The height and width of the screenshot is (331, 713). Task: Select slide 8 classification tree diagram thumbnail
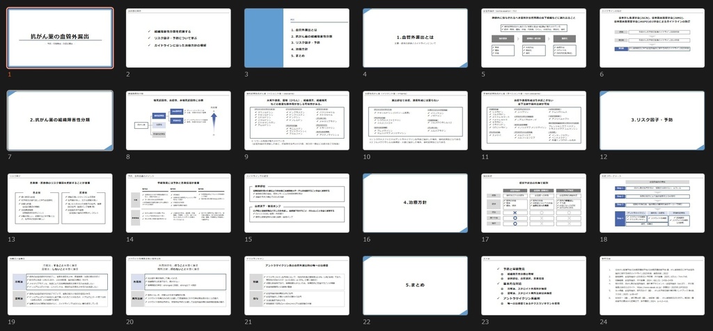pos(178,121)
